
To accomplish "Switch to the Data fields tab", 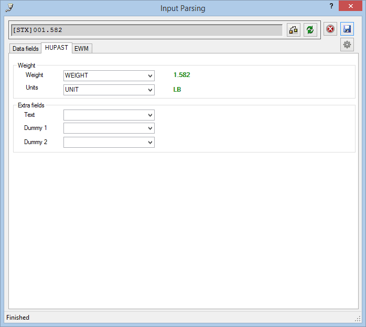I will point(25,49).
